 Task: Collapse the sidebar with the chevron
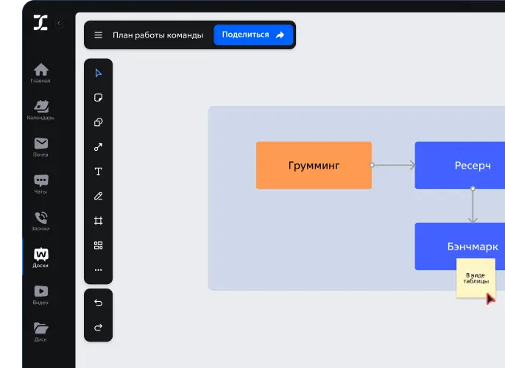(59, 23)
